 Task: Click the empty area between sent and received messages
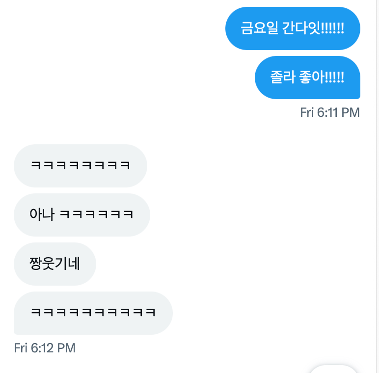(189, 132)
